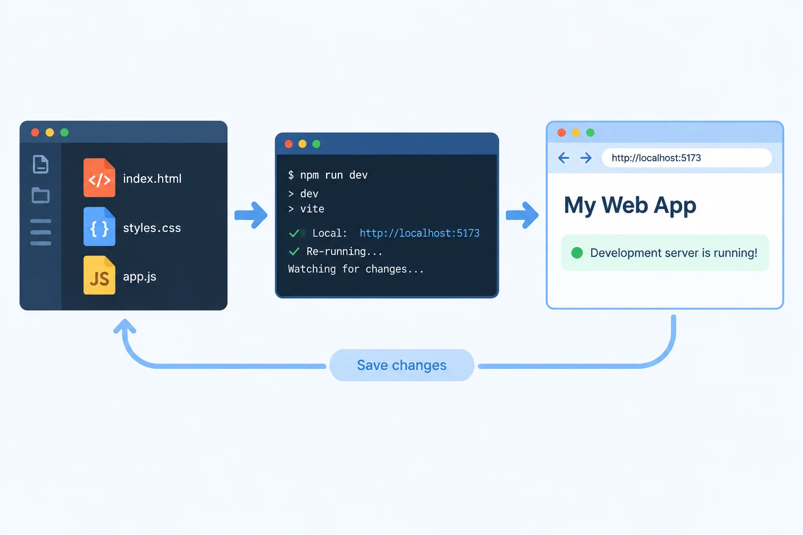Click the browser forward arrow
803x535 pixels.
[x=586, y=158]
